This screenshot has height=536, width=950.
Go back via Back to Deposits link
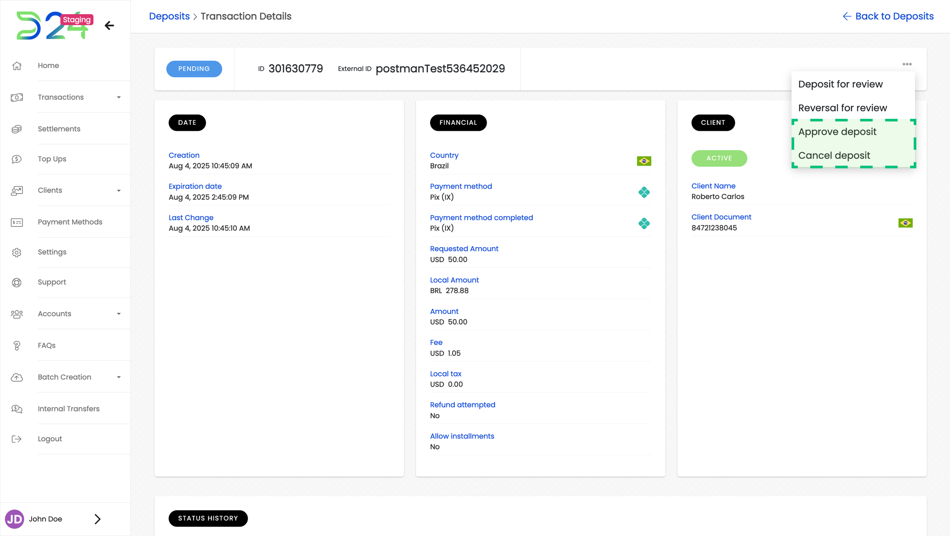tap(888, 16)
